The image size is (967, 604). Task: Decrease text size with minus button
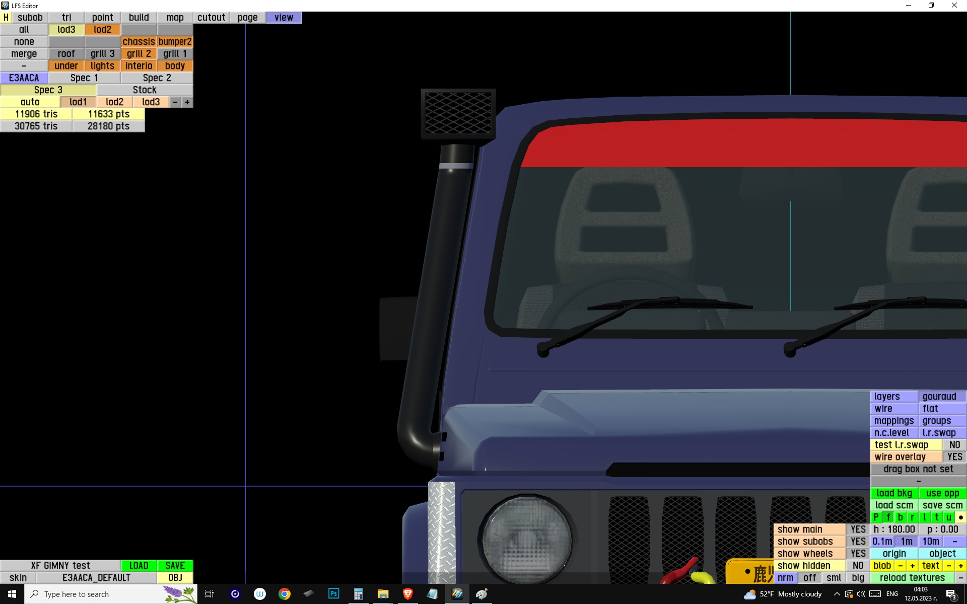coord(949,565)
